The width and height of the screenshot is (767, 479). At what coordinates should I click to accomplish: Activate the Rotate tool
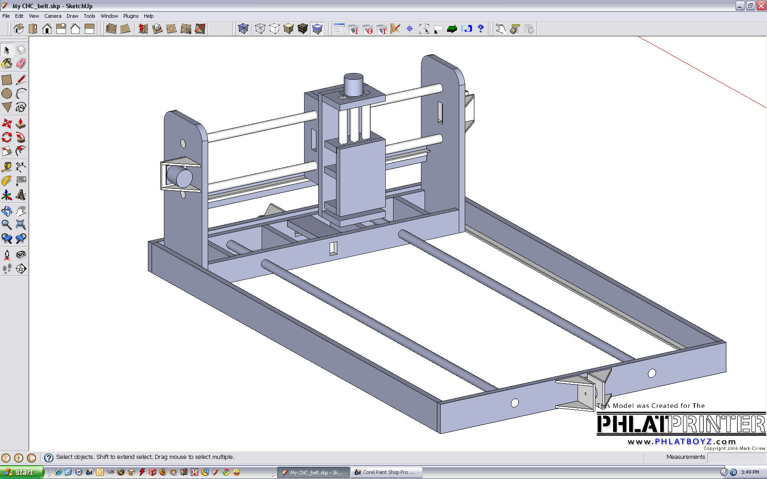tap(7, 137)
